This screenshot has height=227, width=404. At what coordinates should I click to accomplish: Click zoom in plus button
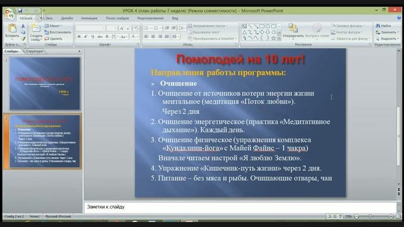coord(391,216)
